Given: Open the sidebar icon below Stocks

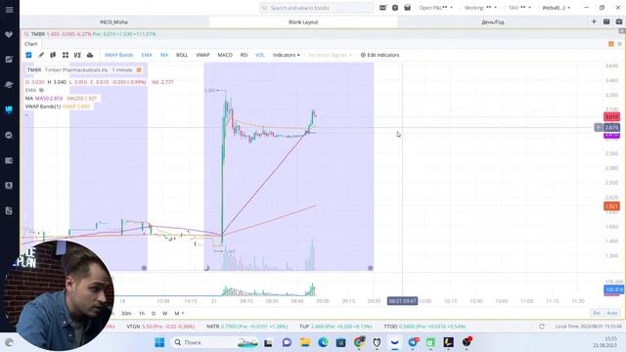Looking at the screenshot, I should (x=9, y=135).
